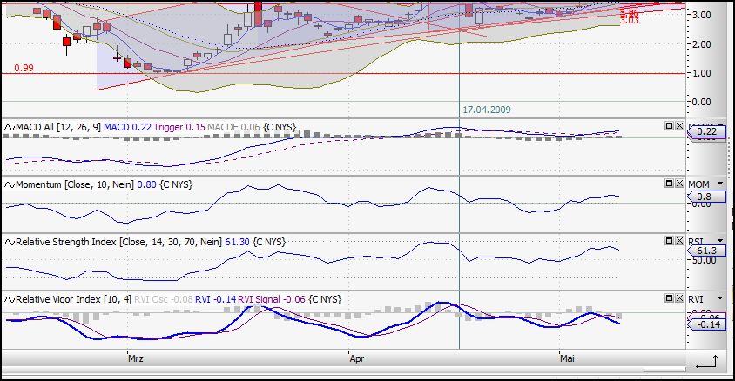
Task: Click the RVI -0.14 value in panel title
Action: click(x=216, y=299)
